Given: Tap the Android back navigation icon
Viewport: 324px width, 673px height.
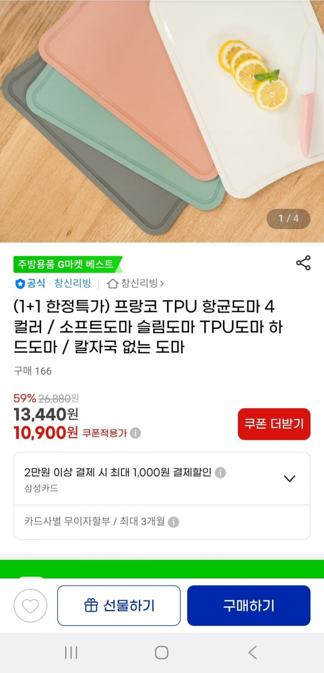Looking at the screenshot, I should coord(253,652).
